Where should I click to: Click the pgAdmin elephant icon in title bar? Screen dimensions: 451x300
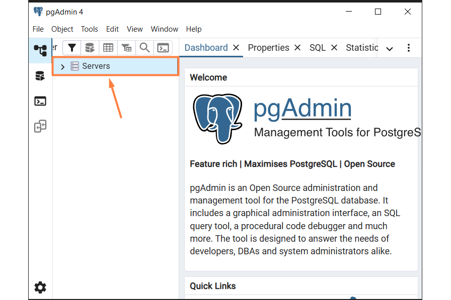click(38, 12)
